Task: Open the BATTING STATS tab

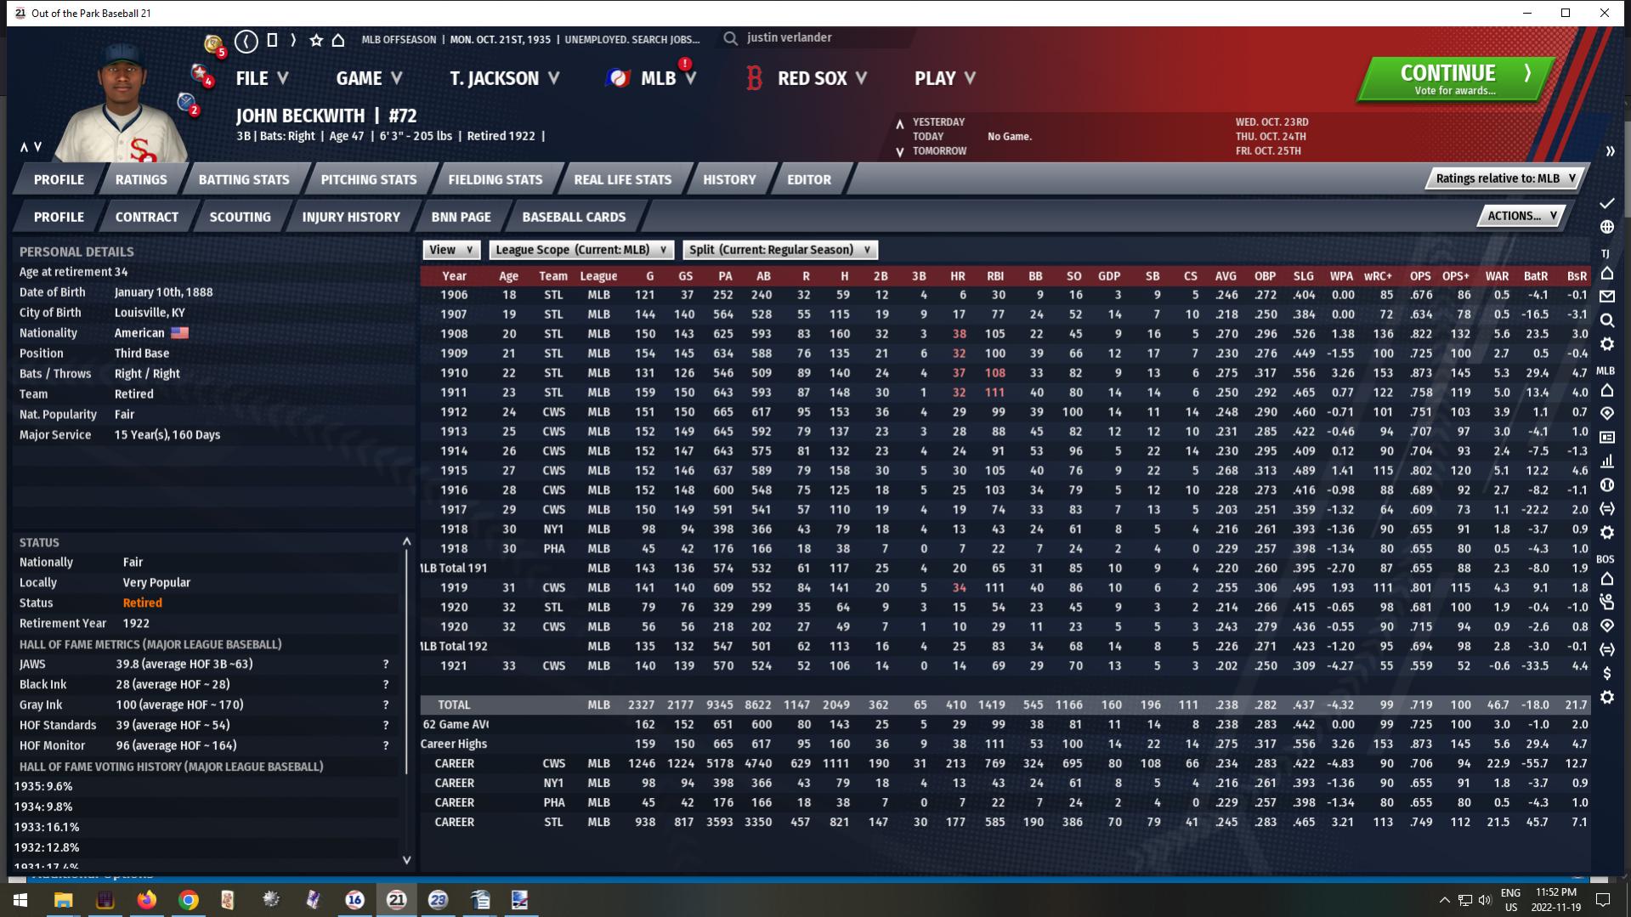Action: [x=244, y=179]
